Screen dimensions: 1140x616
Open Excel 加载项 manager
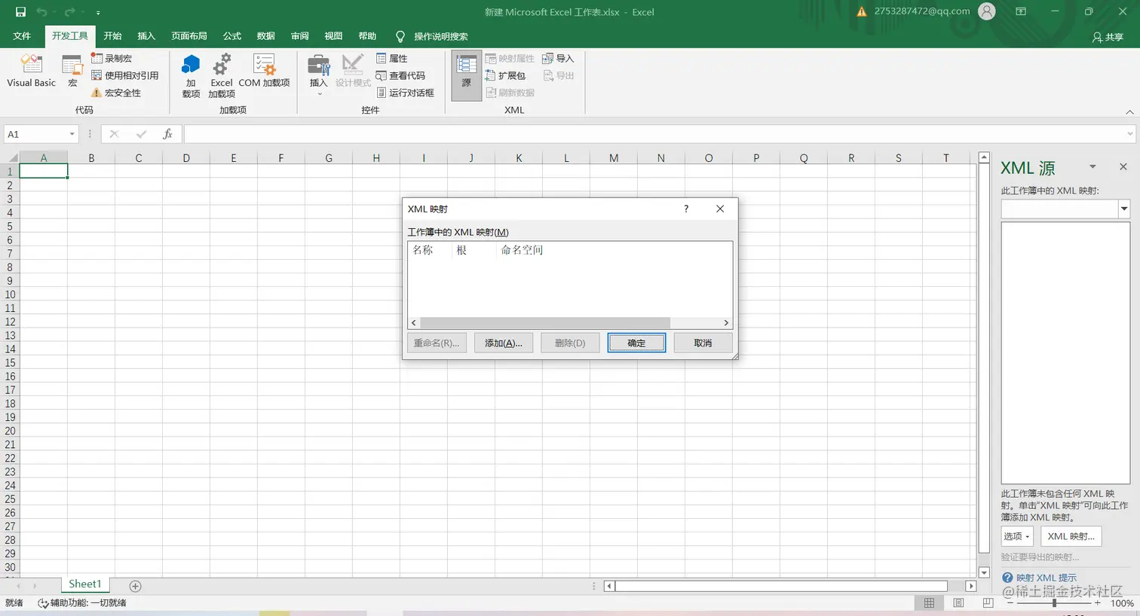tap(222, 75)
